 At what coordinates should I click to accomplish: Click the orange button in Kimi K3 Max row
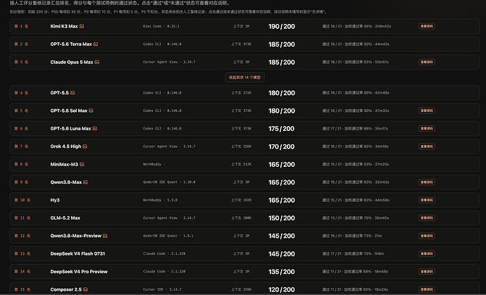pyautogui.click(x=427, y=26)
